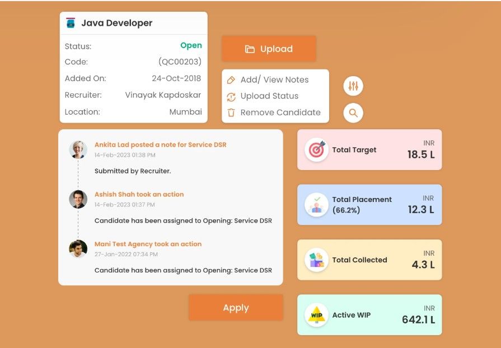Click the orange Upload button
This screenshot has height=348, width=501.
[269, 49]
